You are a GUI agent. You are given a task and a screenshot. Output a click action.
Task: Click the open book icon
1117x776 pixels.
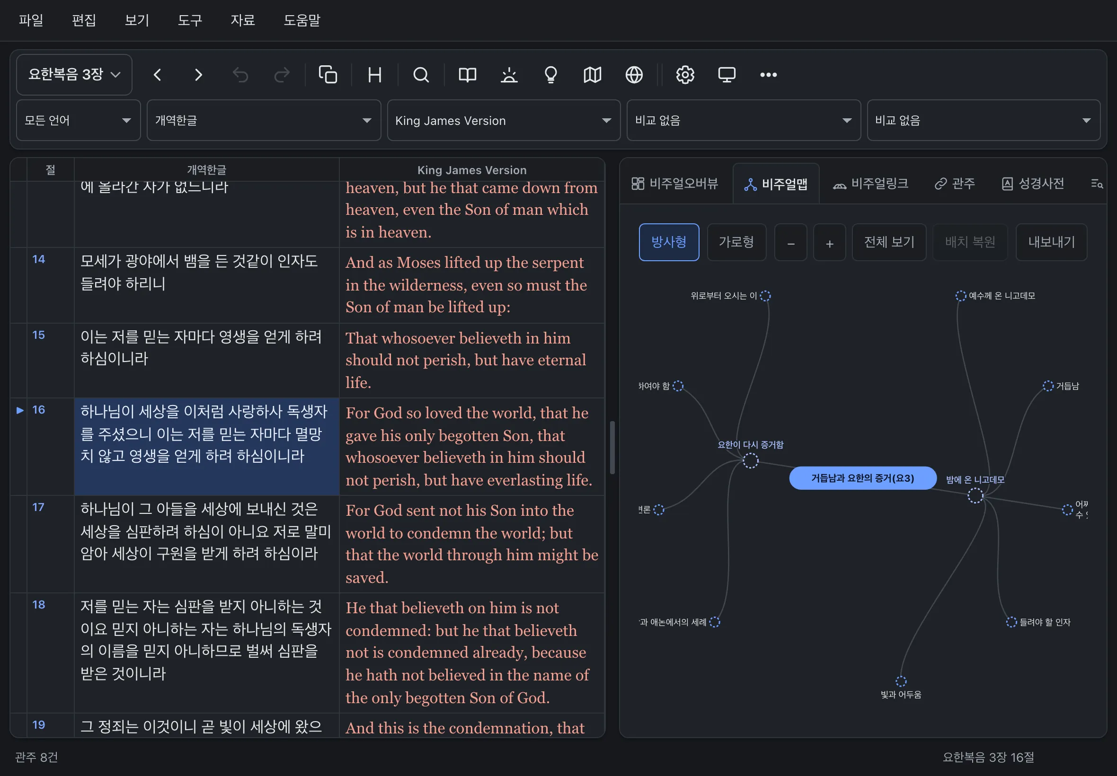click(x=467, y=75)
